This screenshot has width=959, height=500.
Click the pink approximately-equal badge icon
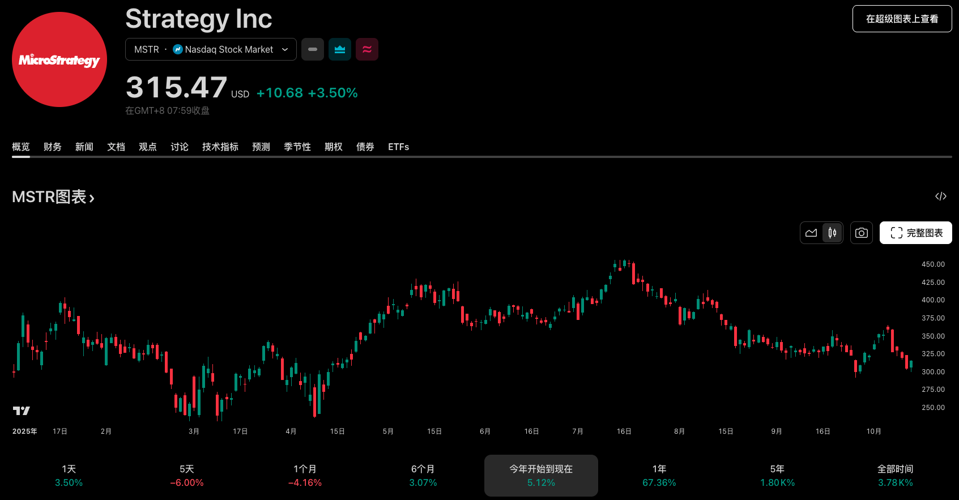pos(367,49)
